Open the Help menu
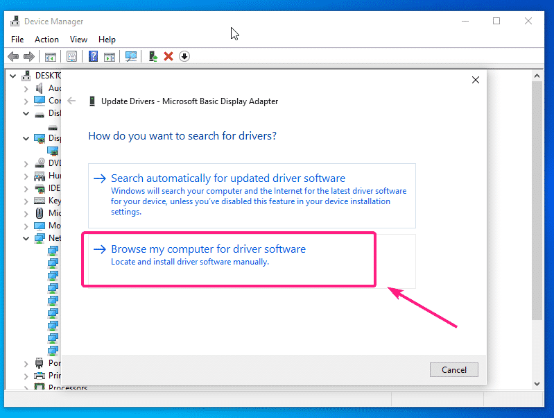 click(x=107, y=40)
